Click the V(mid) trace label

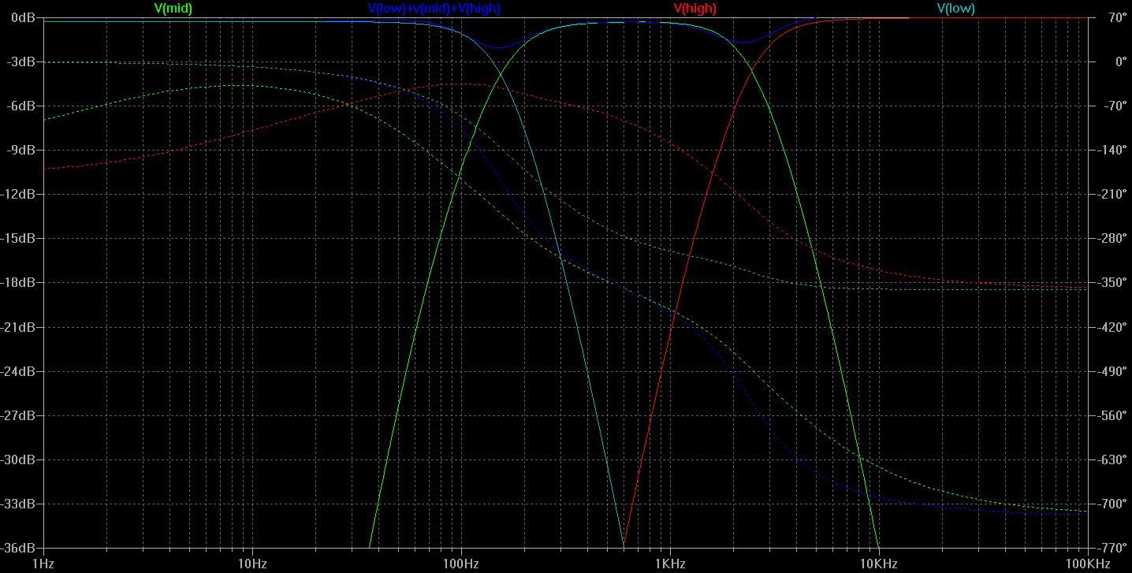coord(173,8)
